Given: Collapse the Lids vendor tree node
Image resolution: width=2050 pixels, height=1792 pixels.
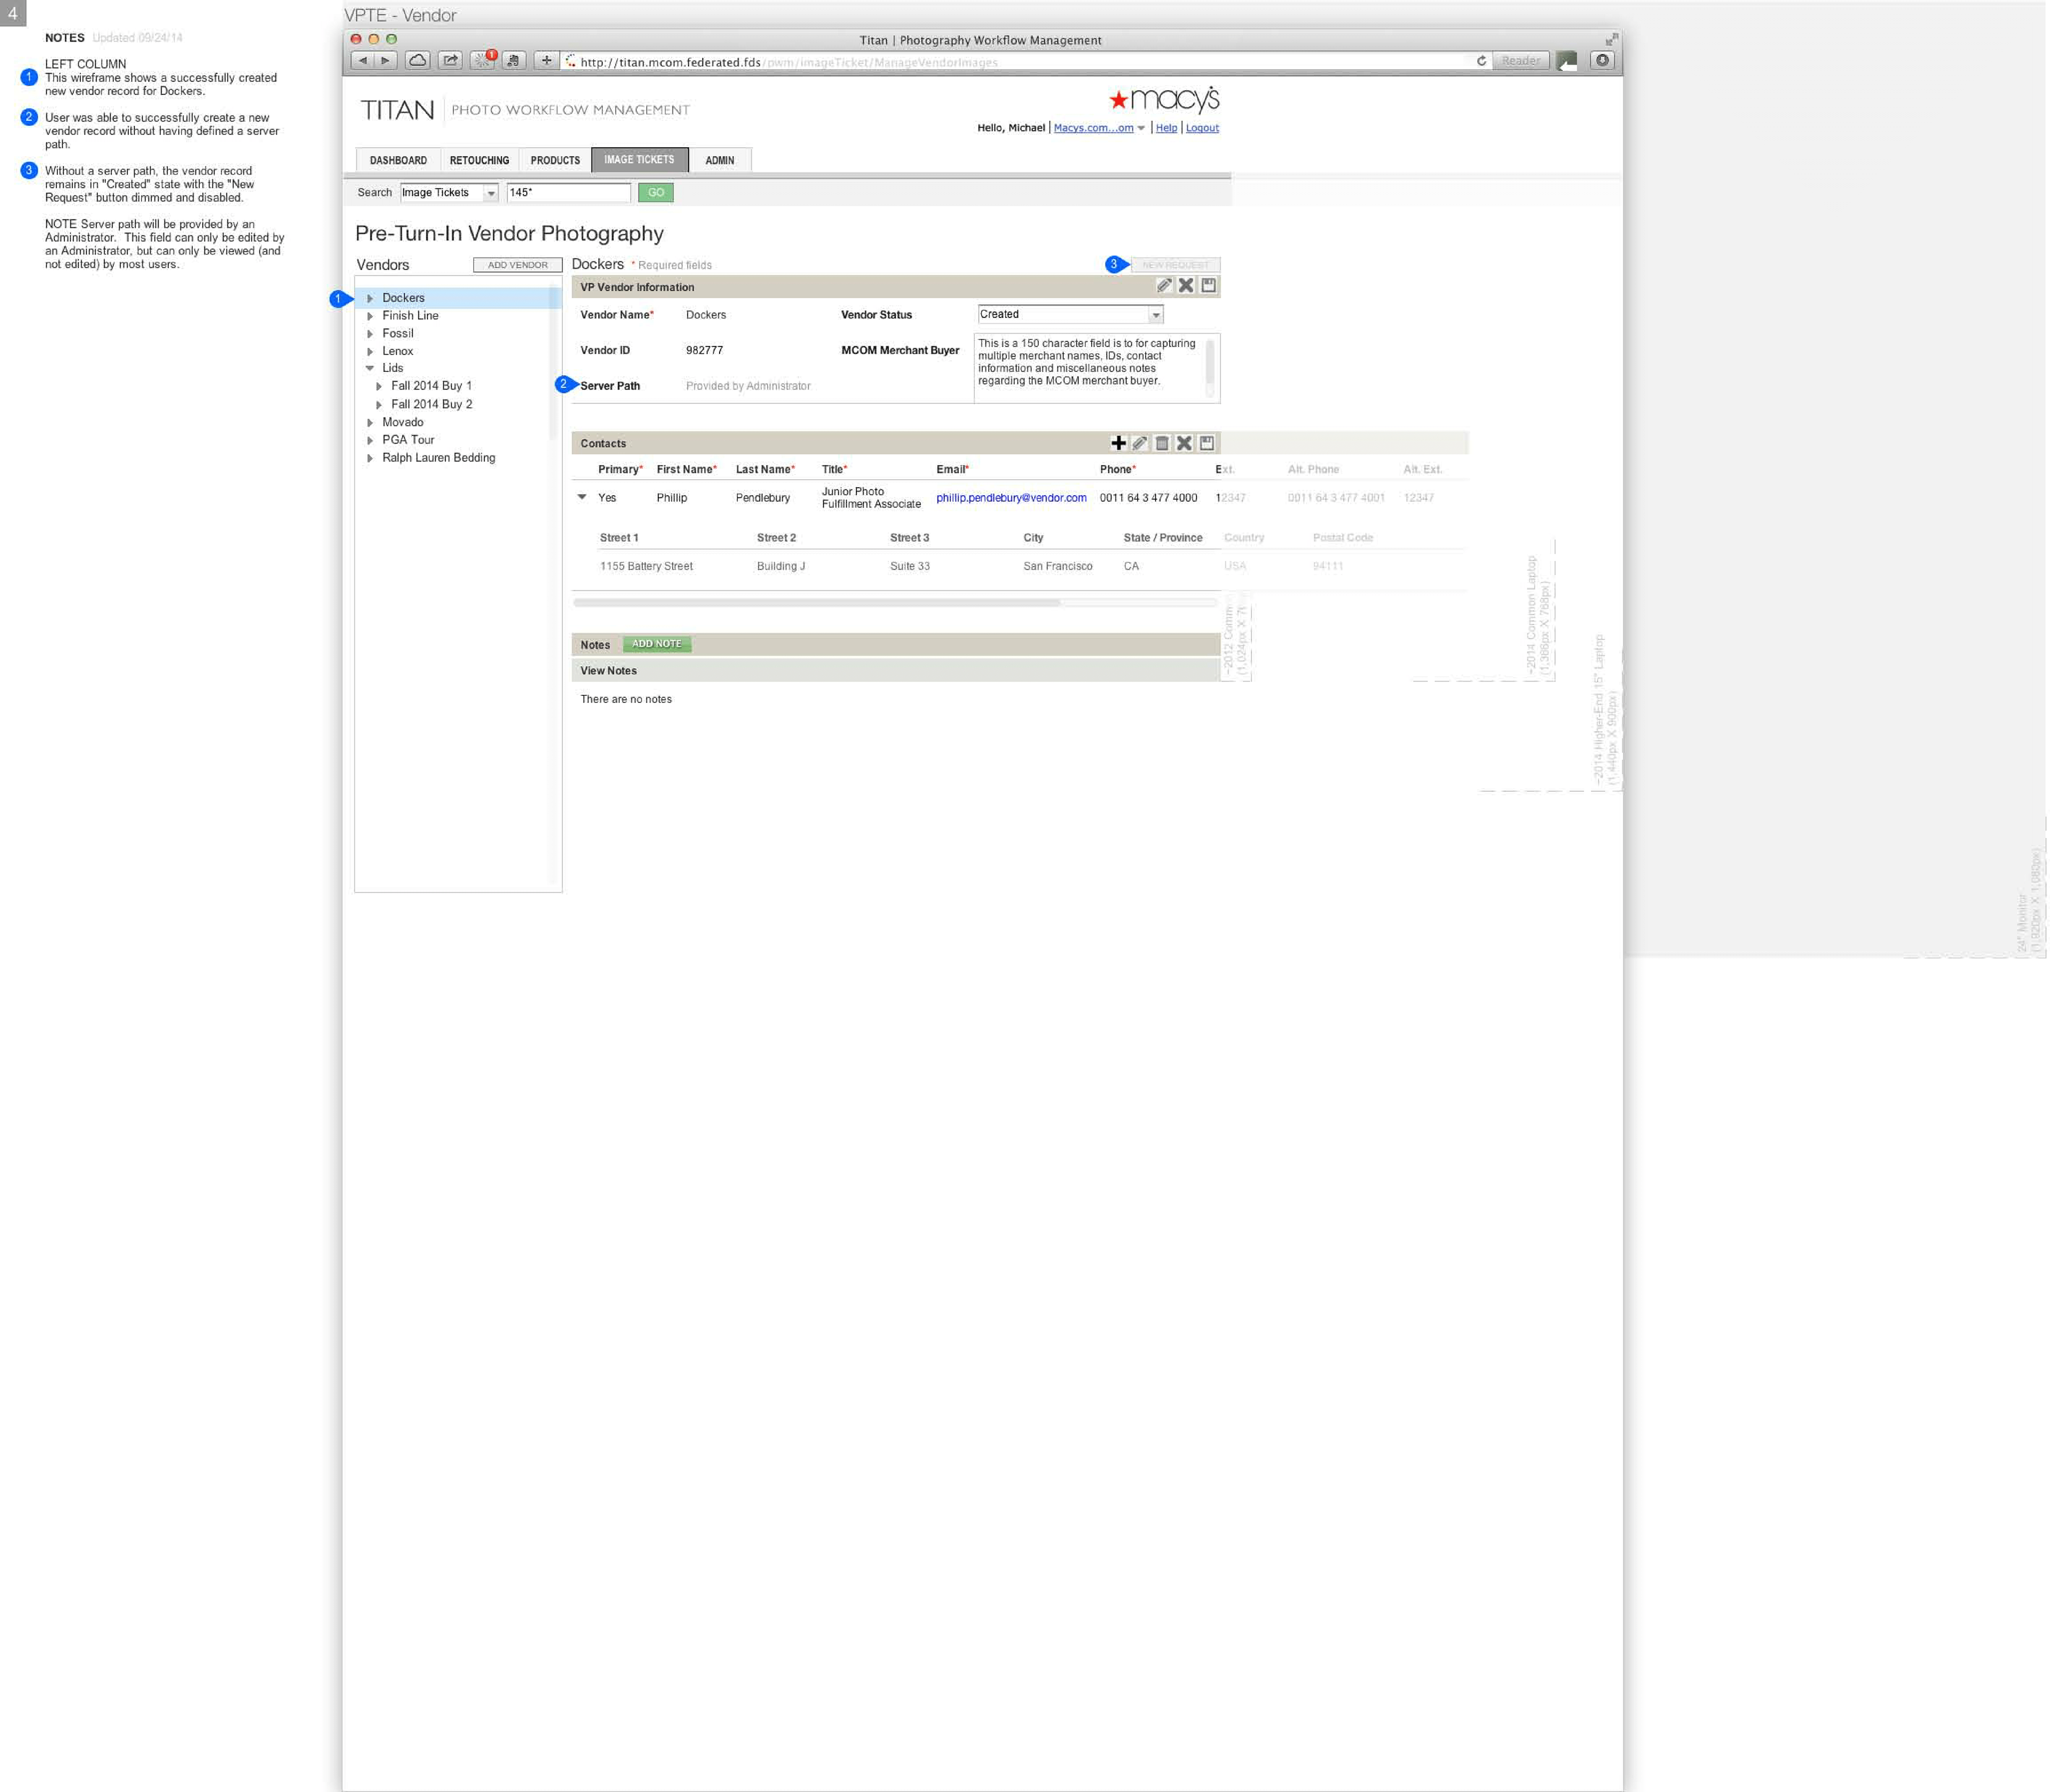Looking at the screenshot, I should click(x=370, y=369).
